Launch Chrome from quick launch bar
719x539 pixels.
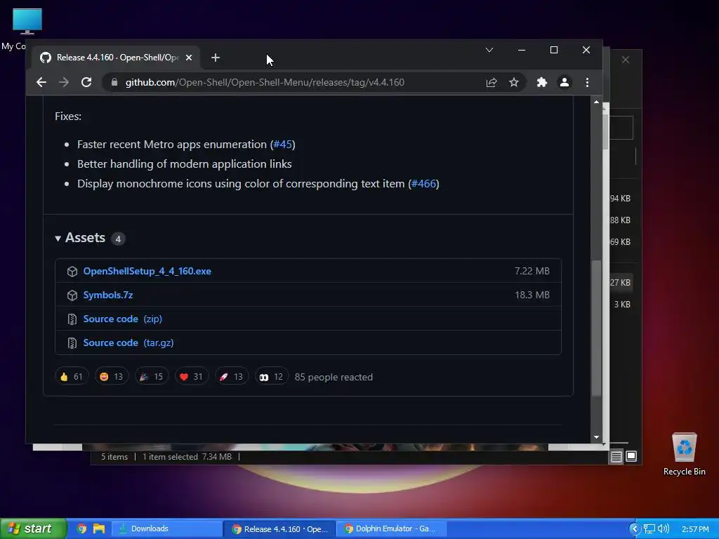(81, 528)
